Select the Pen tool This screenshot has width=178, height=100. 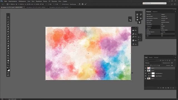pos(8,51)
